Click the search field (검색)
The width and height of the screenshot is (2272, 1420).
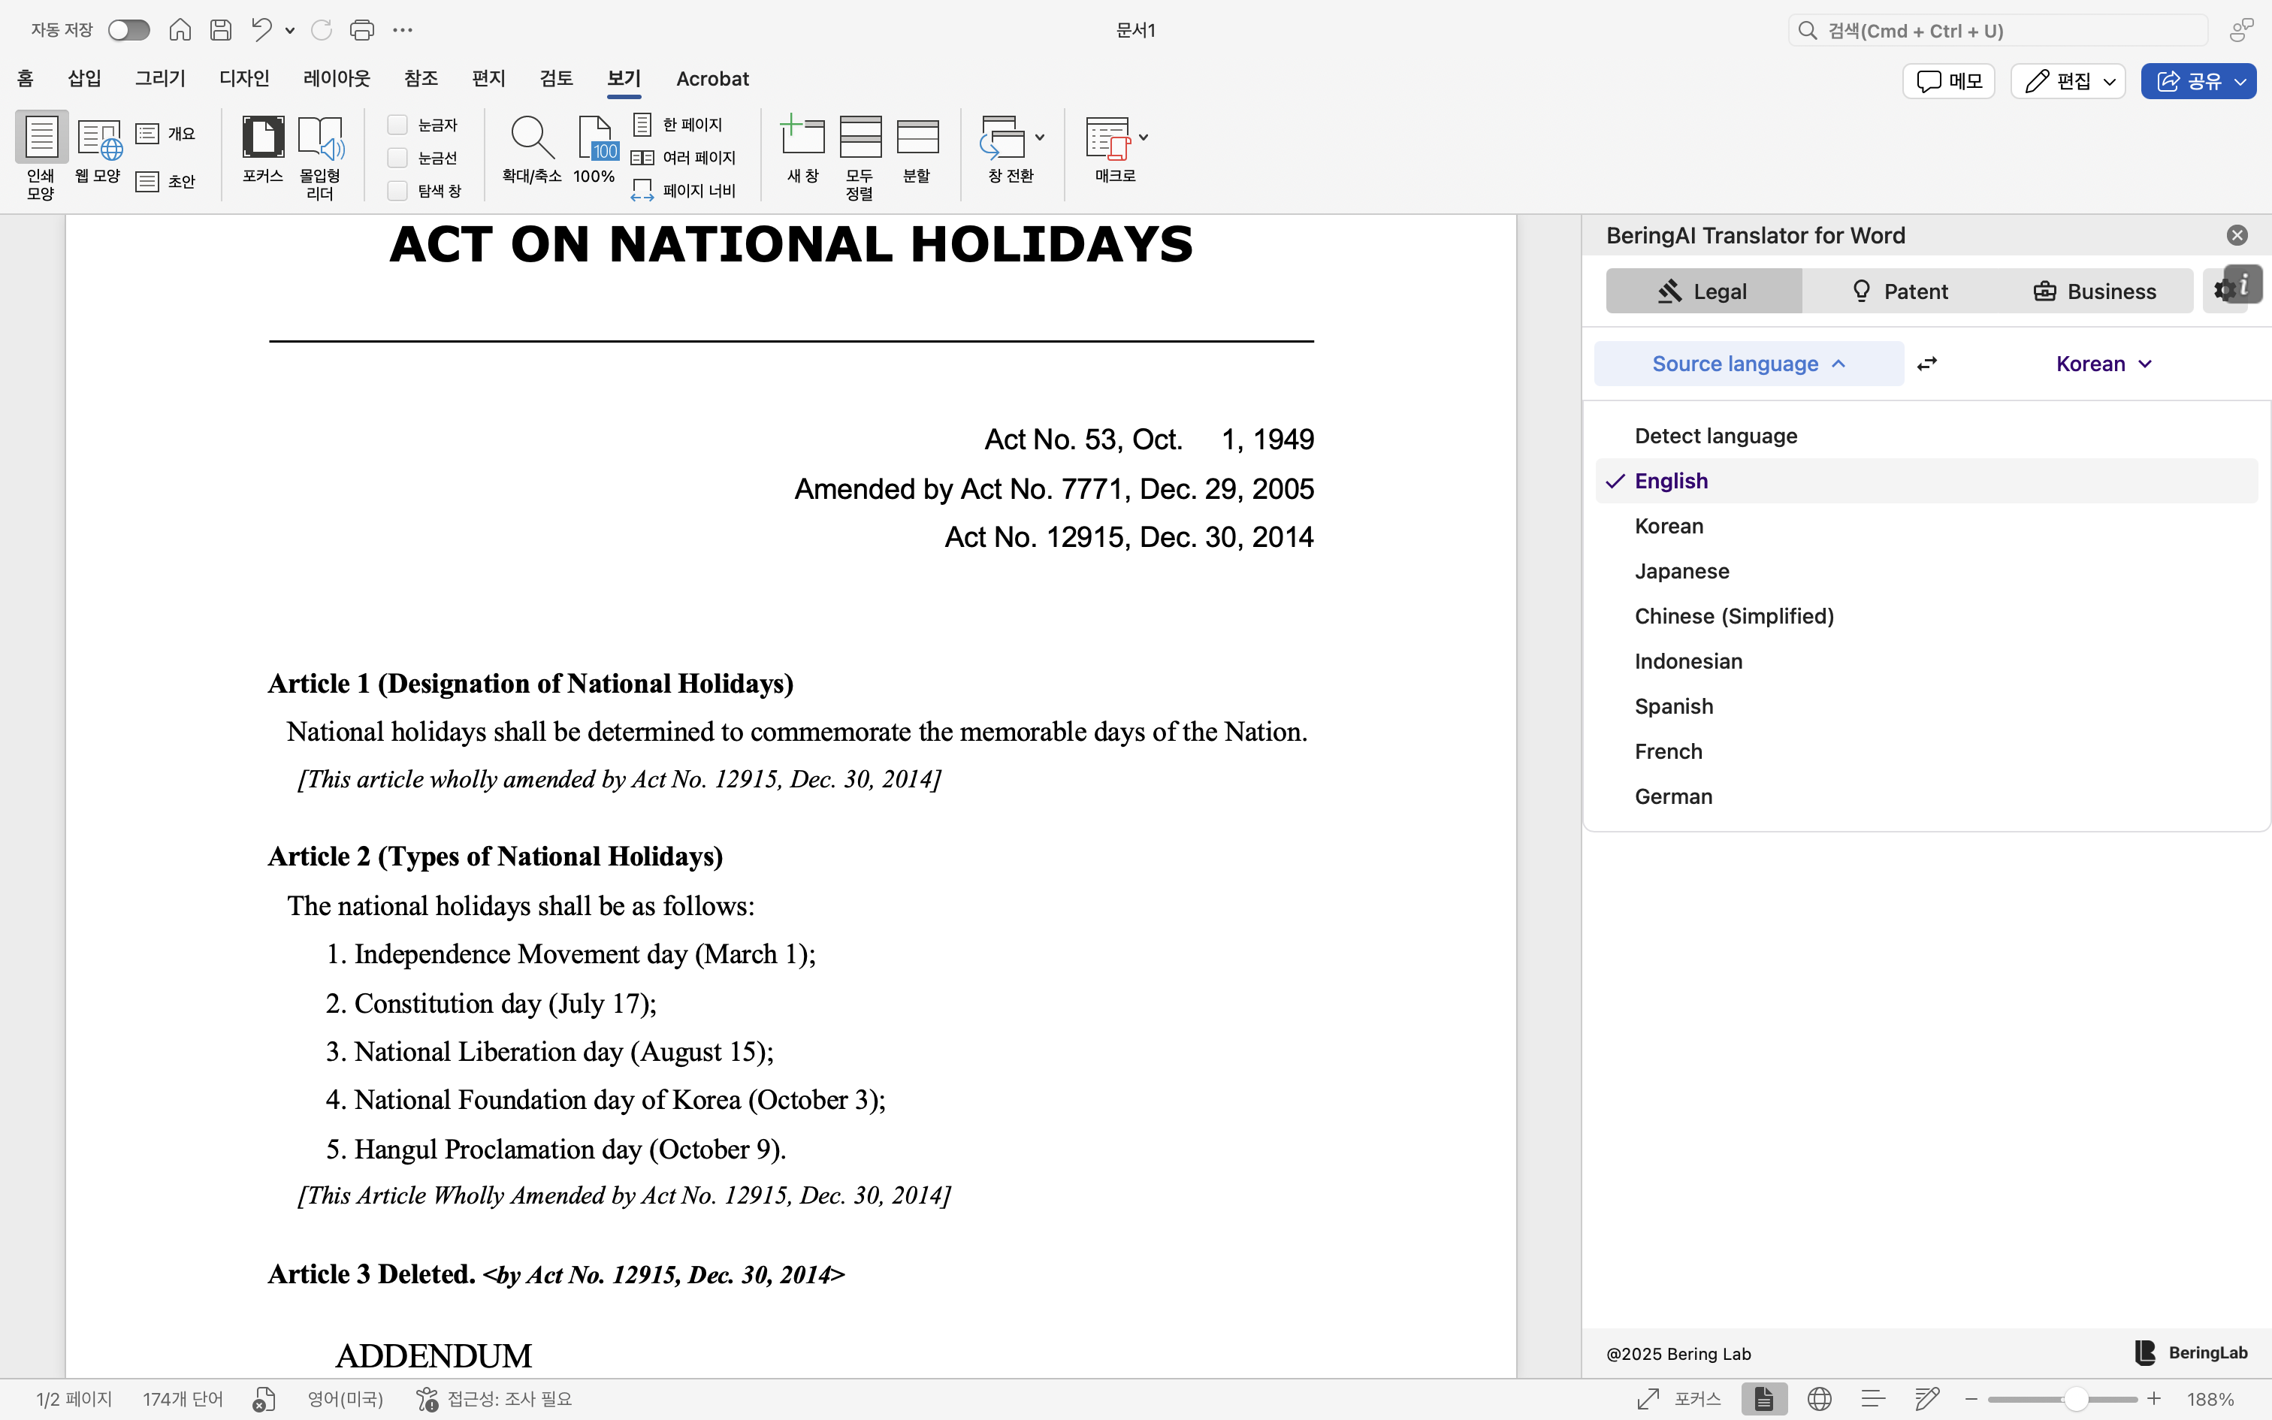tap(1998, 30)
